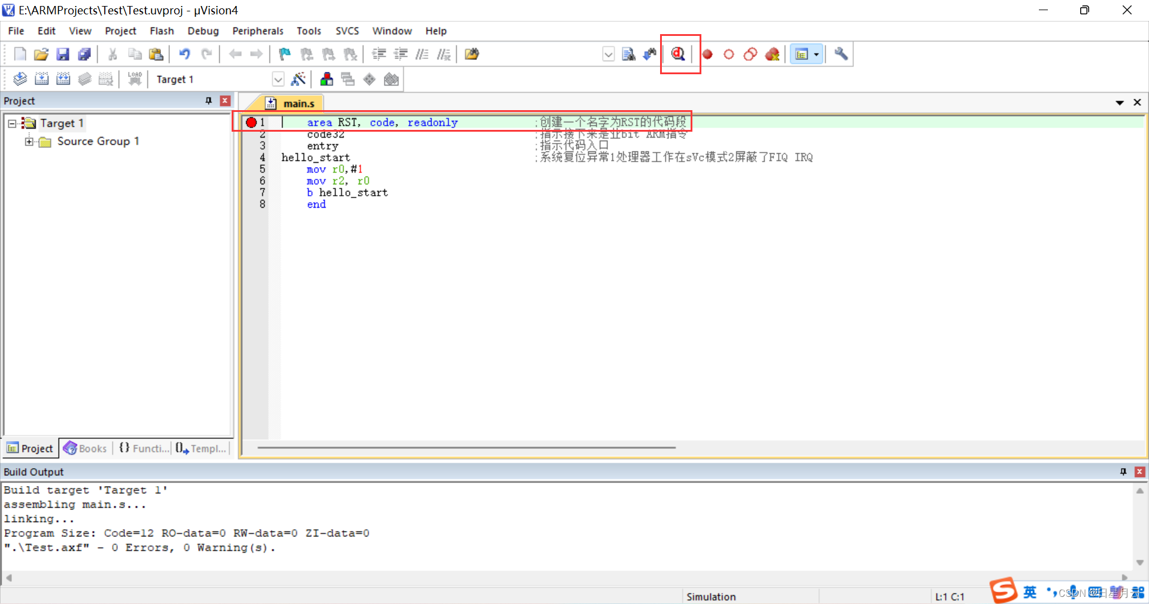Uncomment selection toolbar icon
Image resolution: width=1149 pixels, height=604 pixels.
(x=443, y=54)
